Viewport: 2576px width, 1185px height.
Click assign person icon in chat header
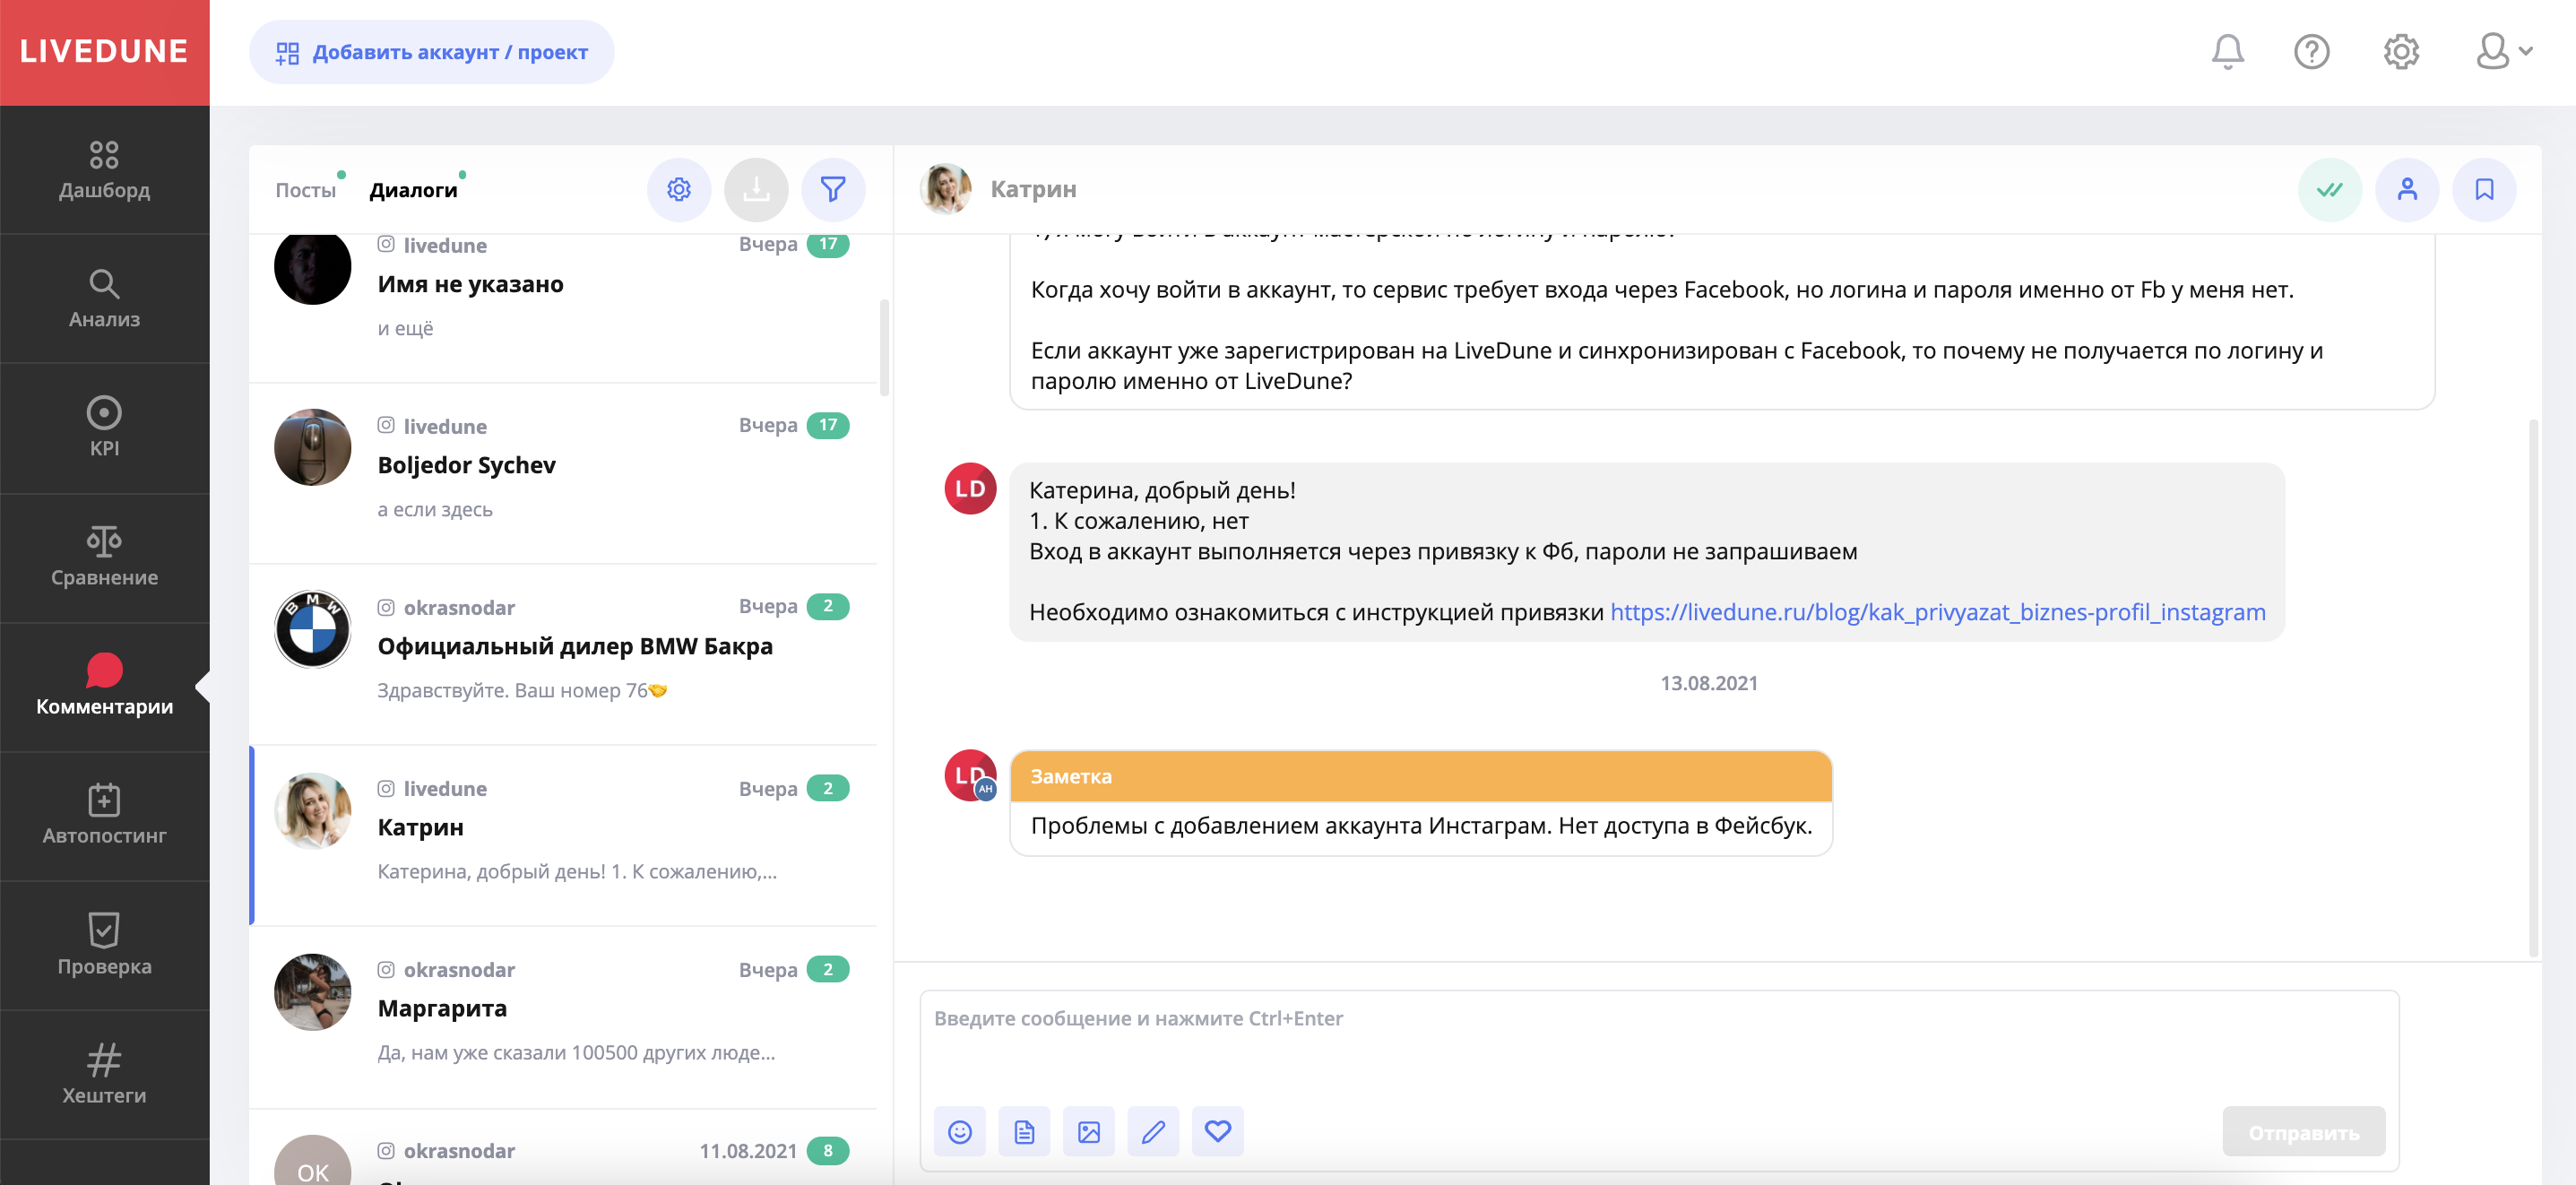point(2407,189)
